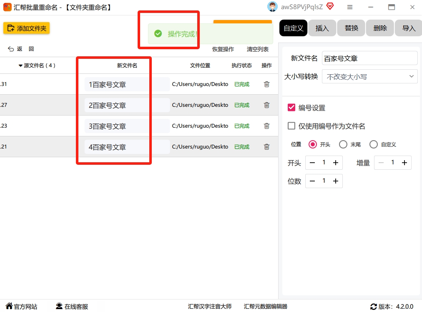Click the 文件位置 column header

pos(200,65)
